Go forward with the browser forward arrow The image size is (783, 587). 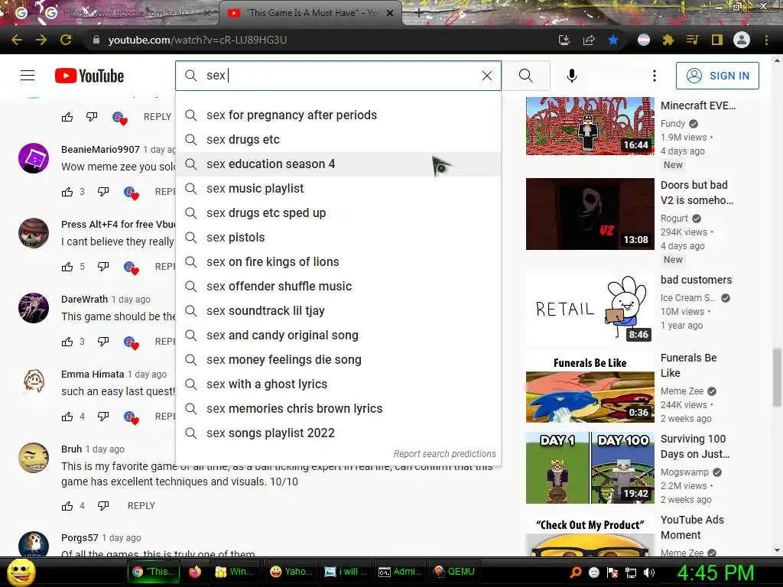(41, 40)
